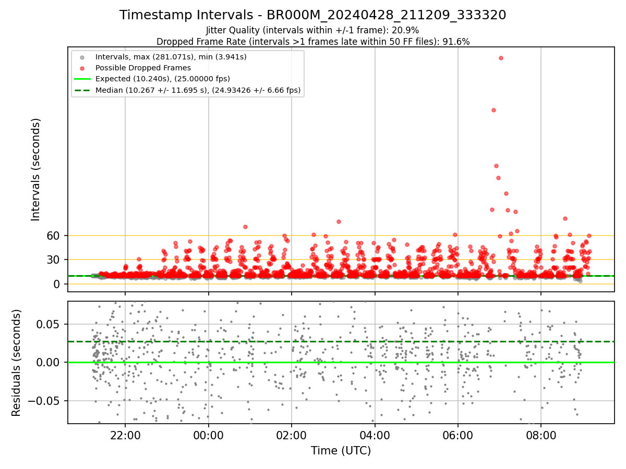Select the 'Jitter Quality' 20.9% subtitle line
Viewport: 626px width, 469px height.
[313, 31]
